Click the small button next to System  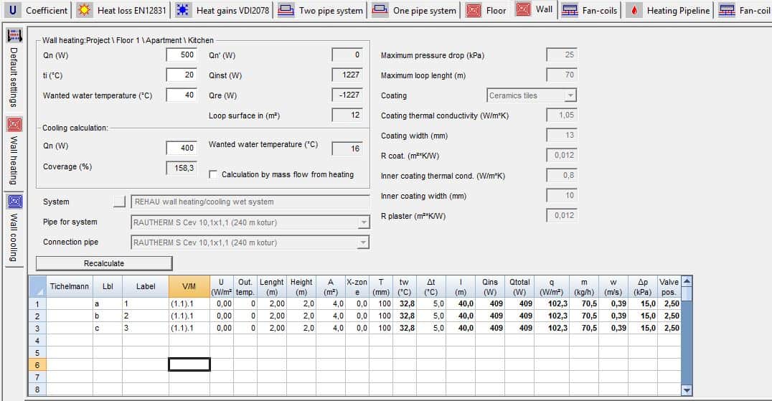click(x=120, y=202)
